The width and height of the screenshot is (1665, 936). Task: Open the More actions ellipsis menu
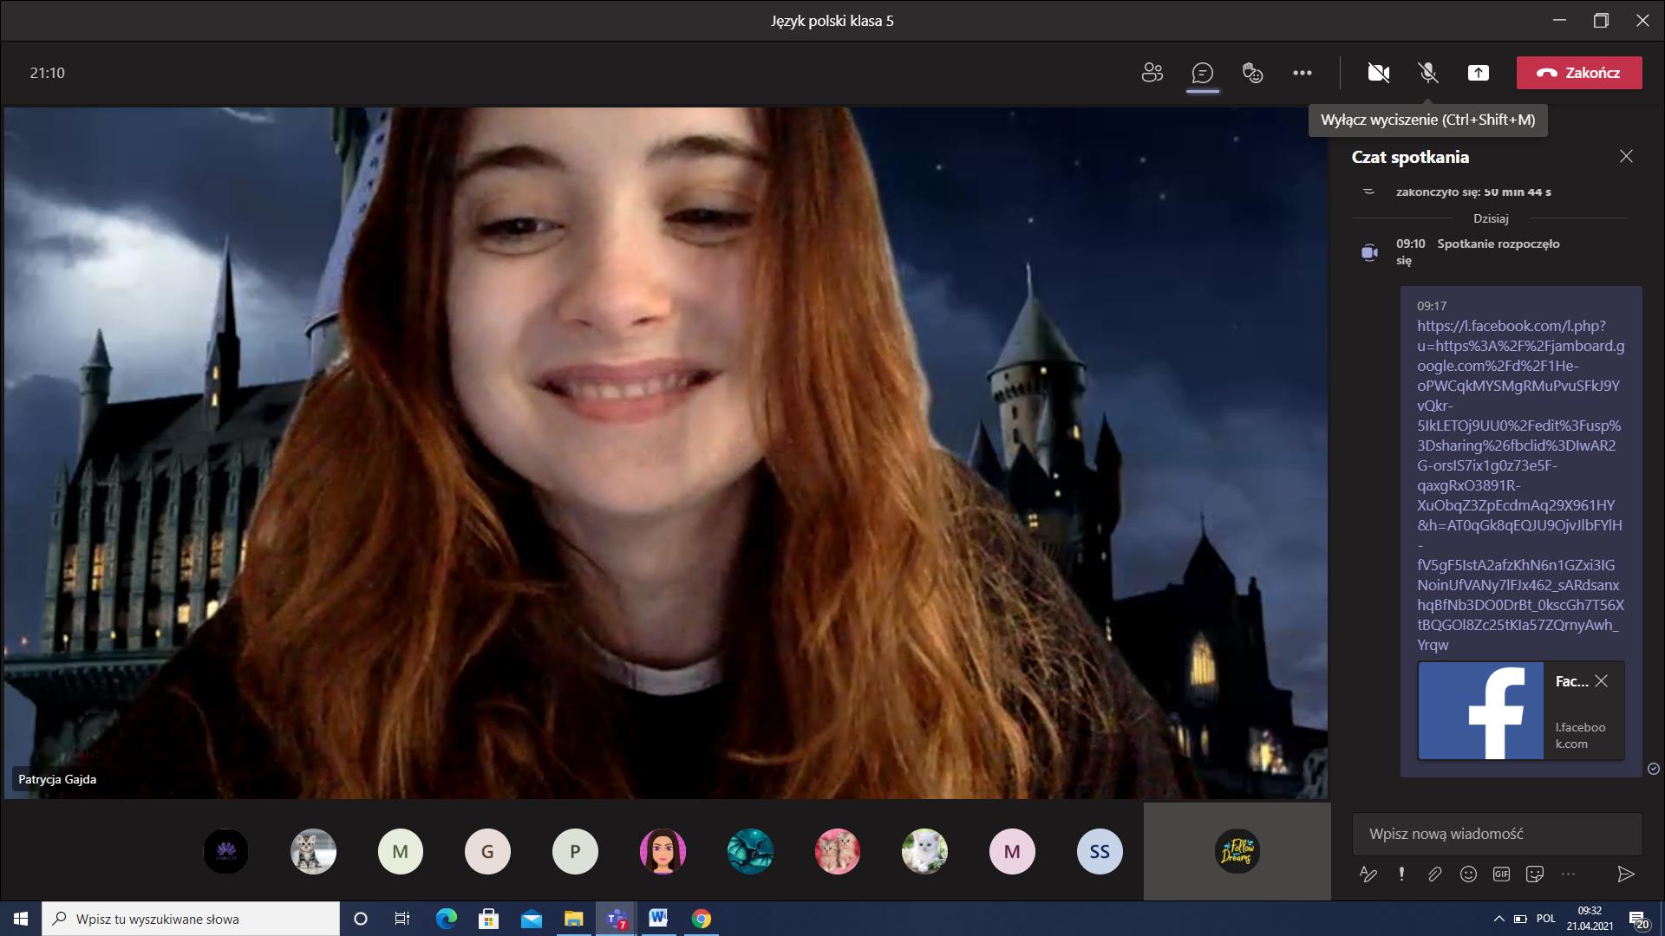(x=1303, y=73)
